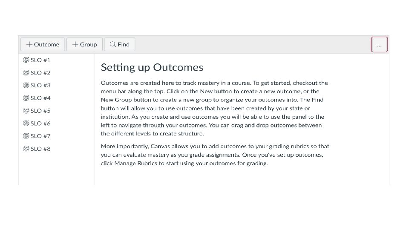Viewport: 409px width, 230px height.
Task: Click the Setting up Outcomes heading
Action: click(152, 67)
